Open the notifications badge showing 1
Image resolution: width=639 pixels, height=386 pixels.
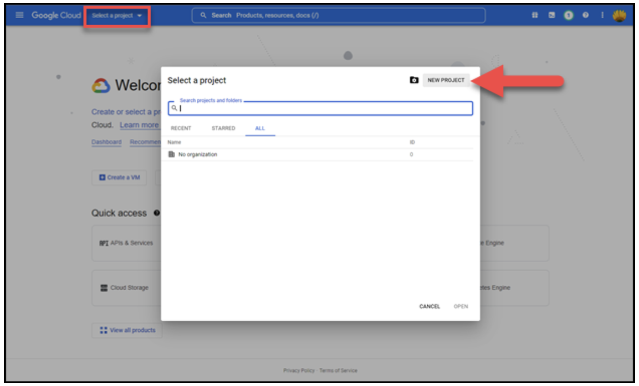[x=568, y=16]
